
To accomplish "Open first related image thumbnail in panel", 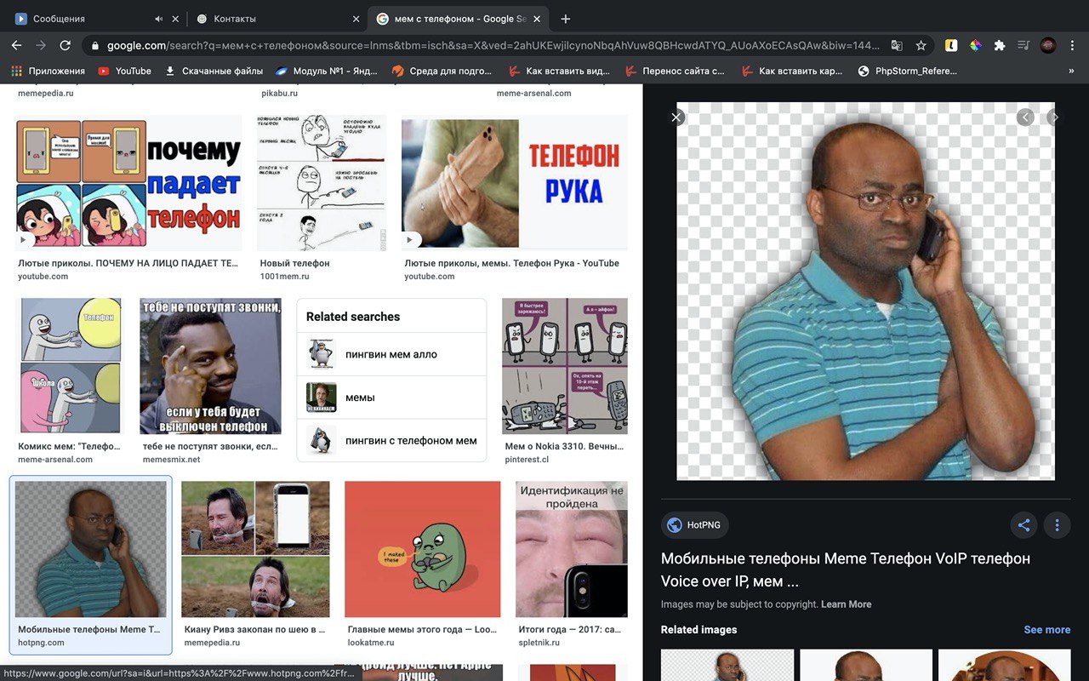I will point(727,665).
